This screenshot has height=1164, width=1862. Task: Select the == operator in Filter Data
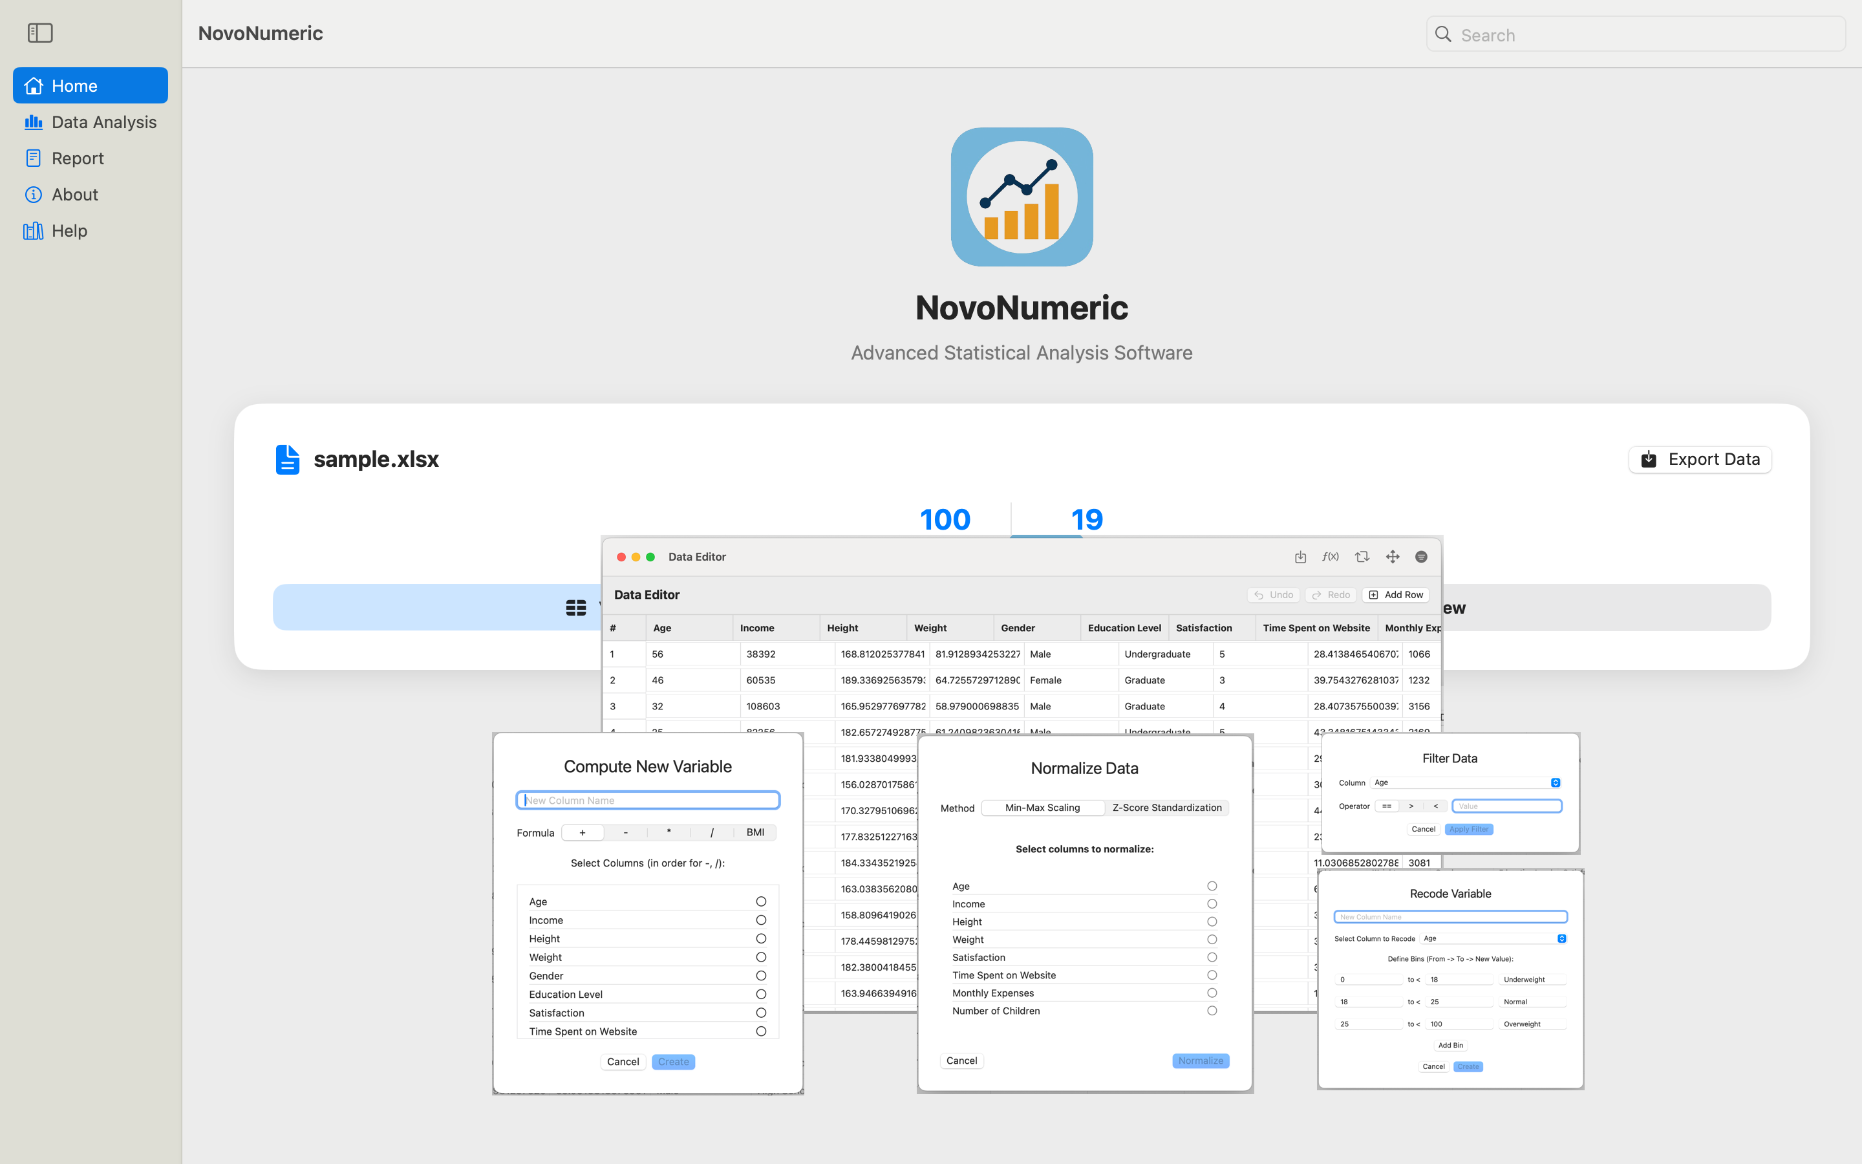(x=1387, y=806)
